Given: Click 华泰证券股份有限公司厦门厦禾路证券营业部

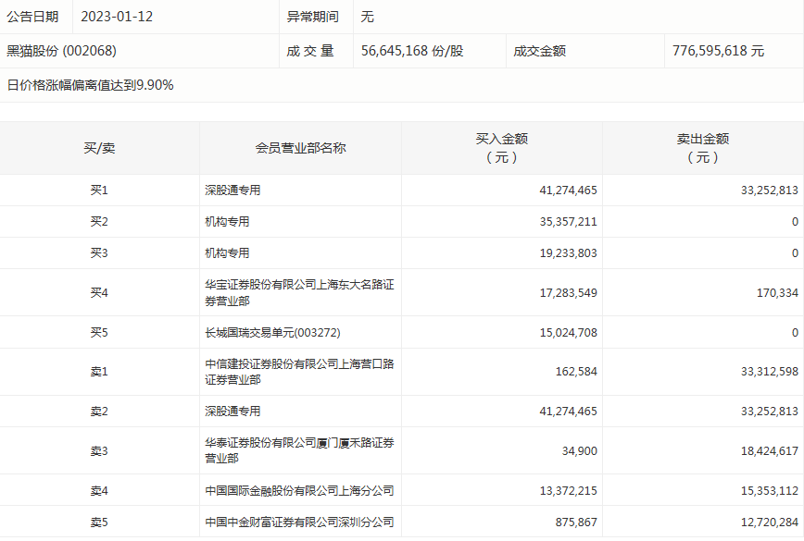Looking at the screenshot, I should 299,450.
